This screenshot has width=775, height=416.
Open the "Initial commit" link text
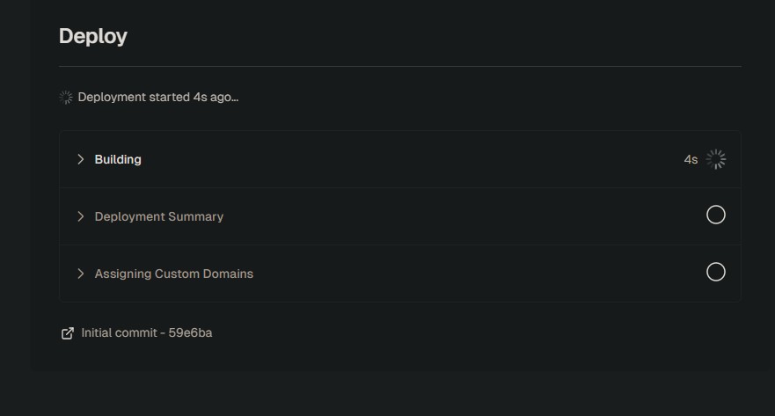(x=119, y=333)
